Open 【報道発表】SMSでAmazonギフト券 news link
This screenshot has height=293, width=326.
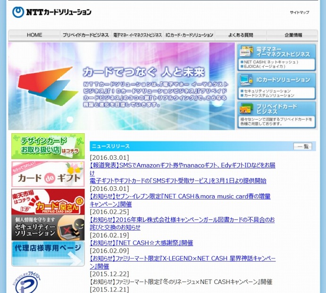(x=183, y=173)
